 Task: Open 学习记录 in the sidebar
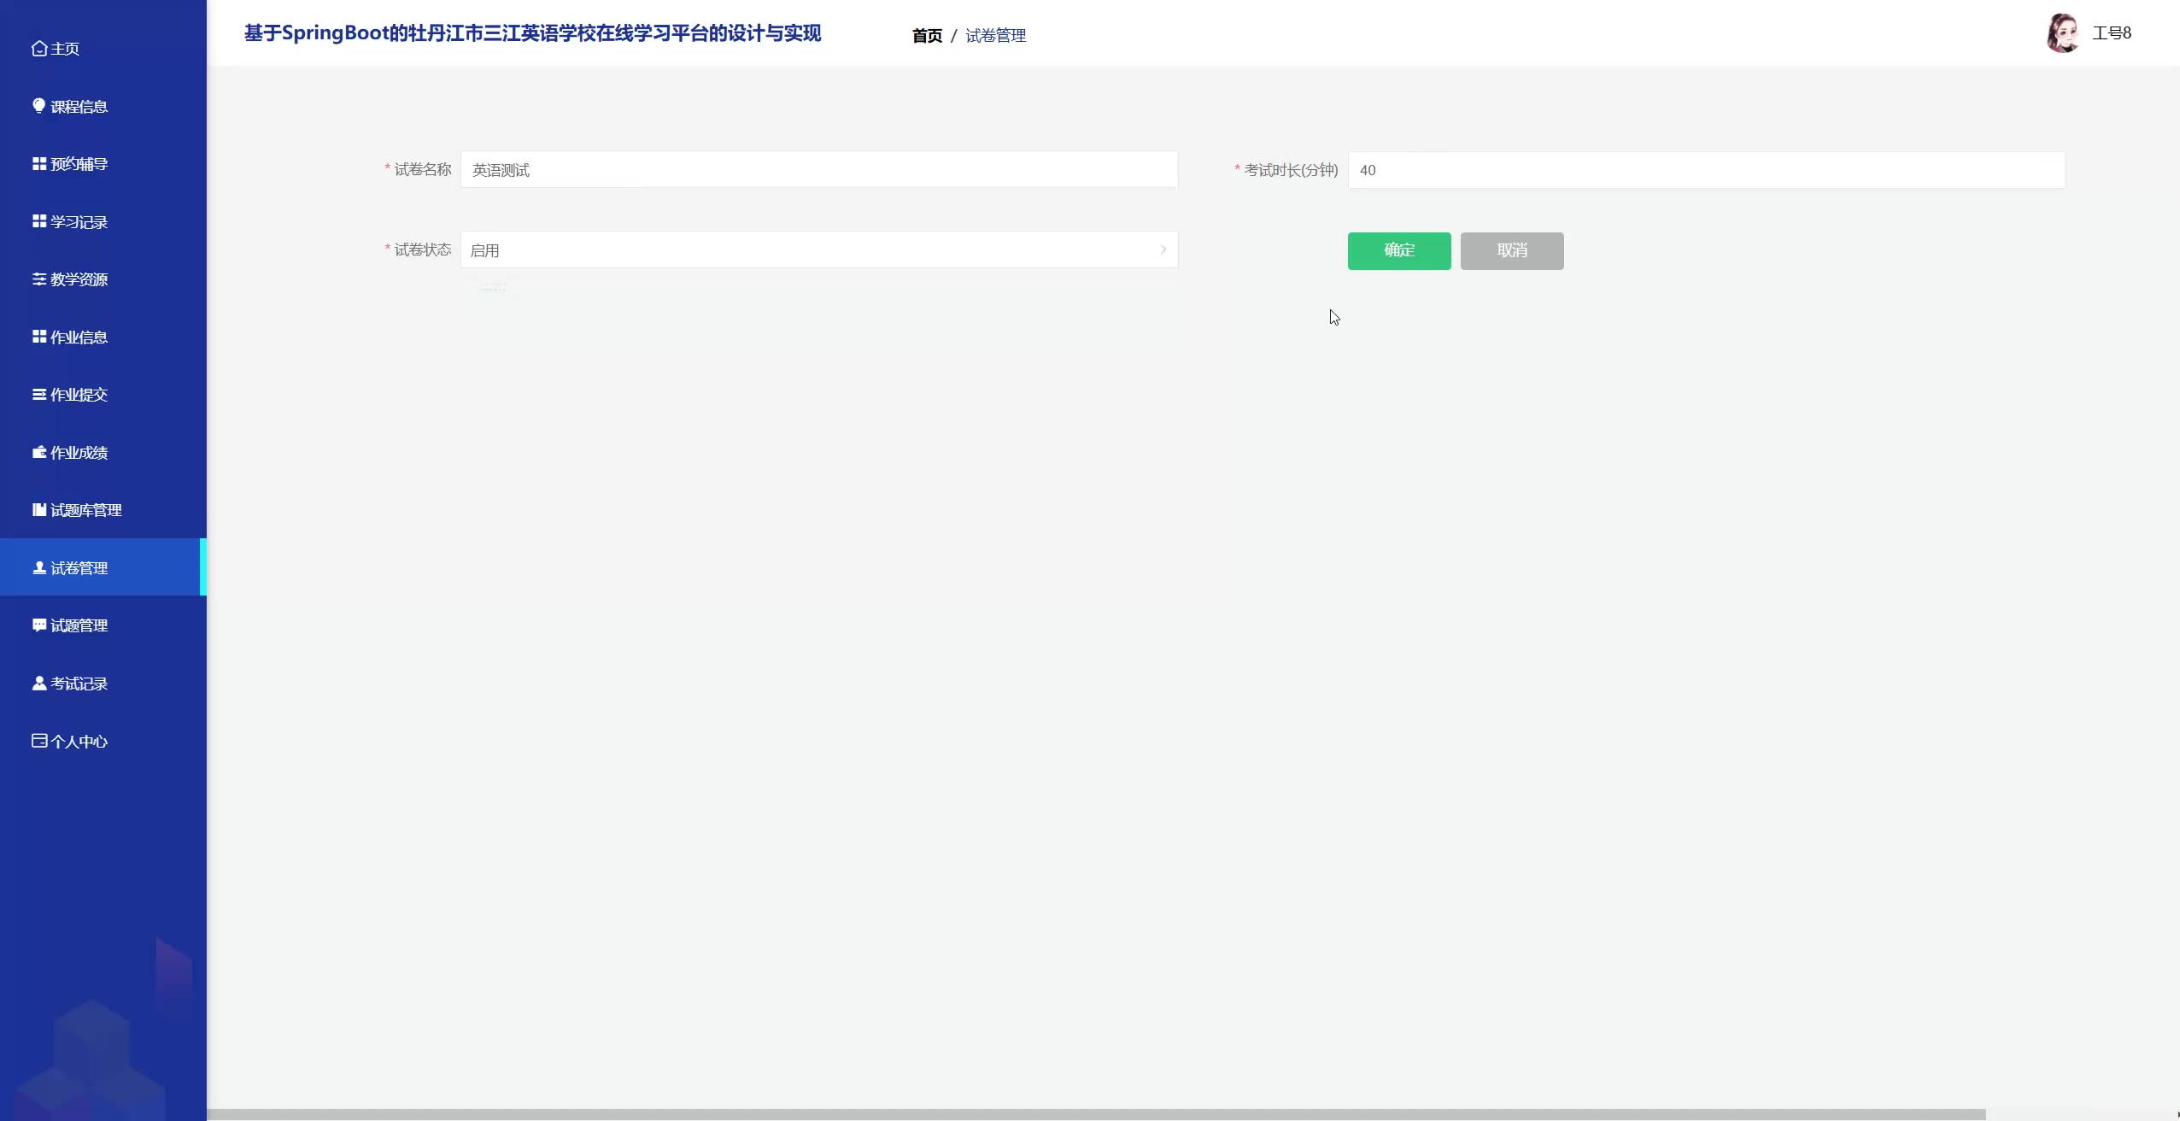pos(79,222)
